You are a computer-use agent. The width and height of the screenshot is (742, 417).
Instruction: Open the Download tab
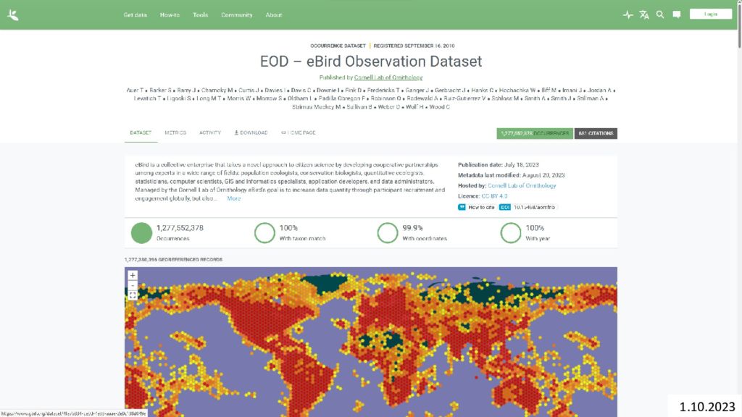click(251, 133)
